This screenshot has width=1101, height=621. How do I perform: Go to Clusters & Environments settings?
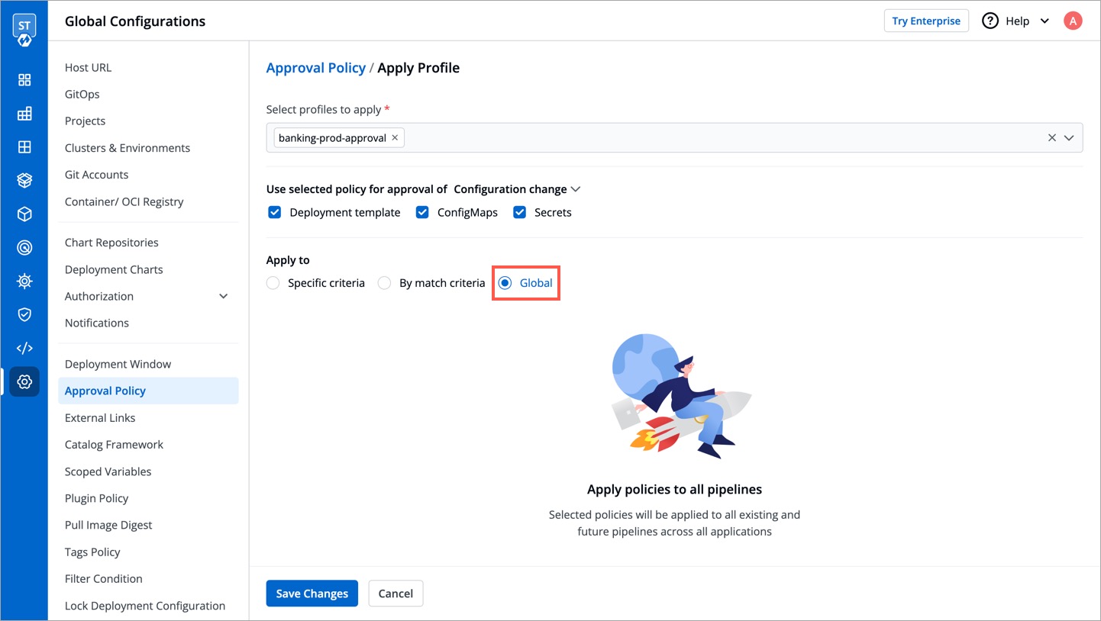pyautogui.click(x=128, y=148)
